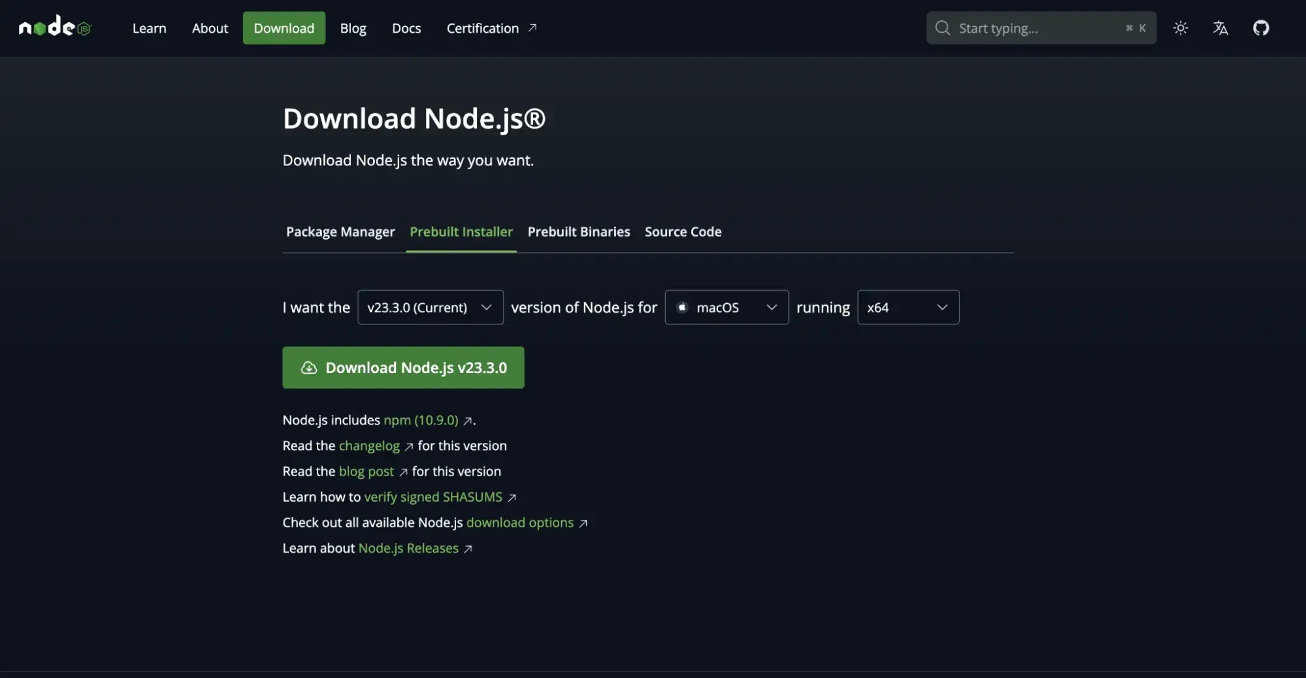This screenshot has width=1306, height=678.
Task: Click the chevron of the x64 dropdown
Action: click(x=942, y=307)
